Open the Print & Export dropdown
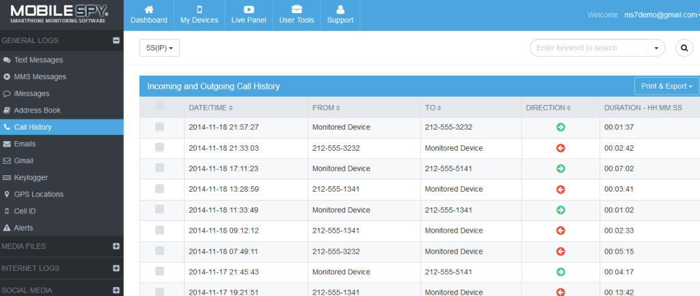This screenshot has width=700, height=296. (x=667, y=86)
